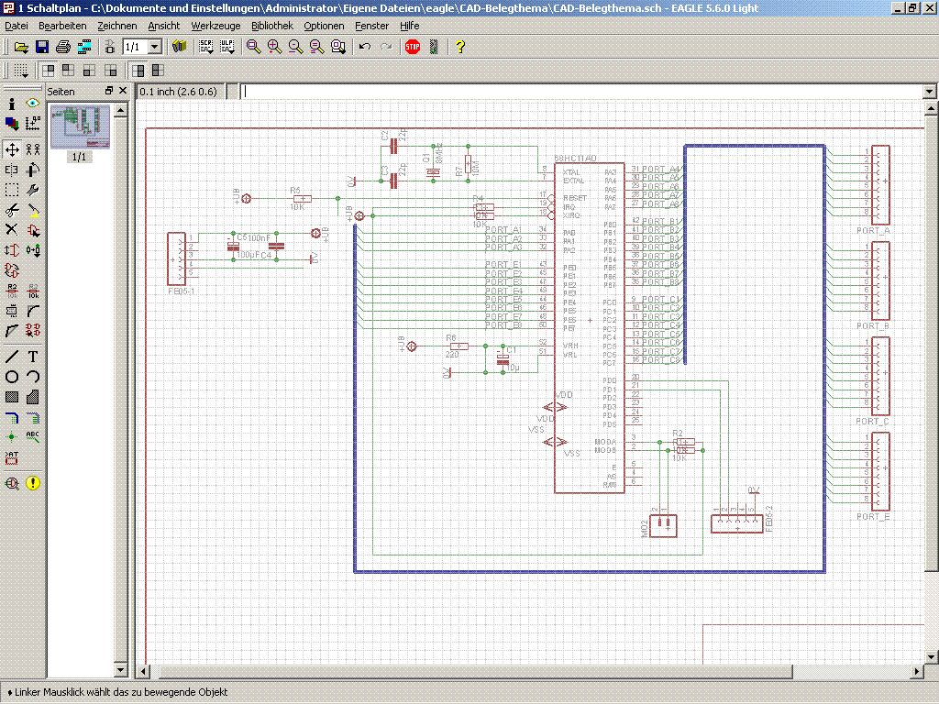Open the Werkzeuge menu

tap(215, 26)
